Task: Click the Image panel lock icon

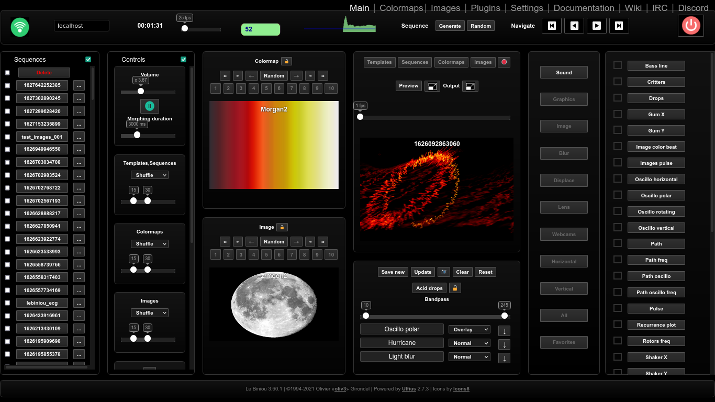Action: pyautogui.click(x=282, y=227)
